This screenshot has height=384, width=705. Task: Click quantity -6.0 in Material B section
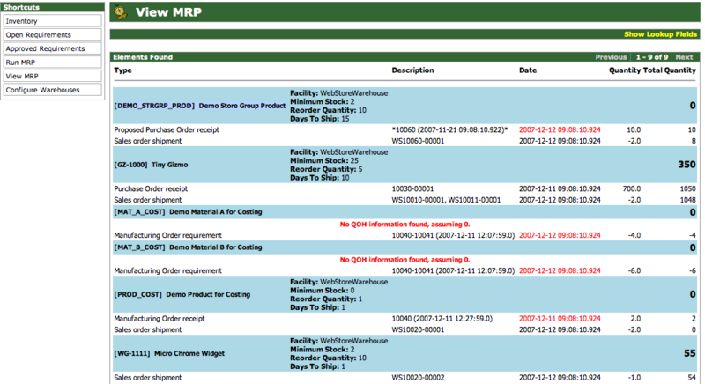click(634, 270)
